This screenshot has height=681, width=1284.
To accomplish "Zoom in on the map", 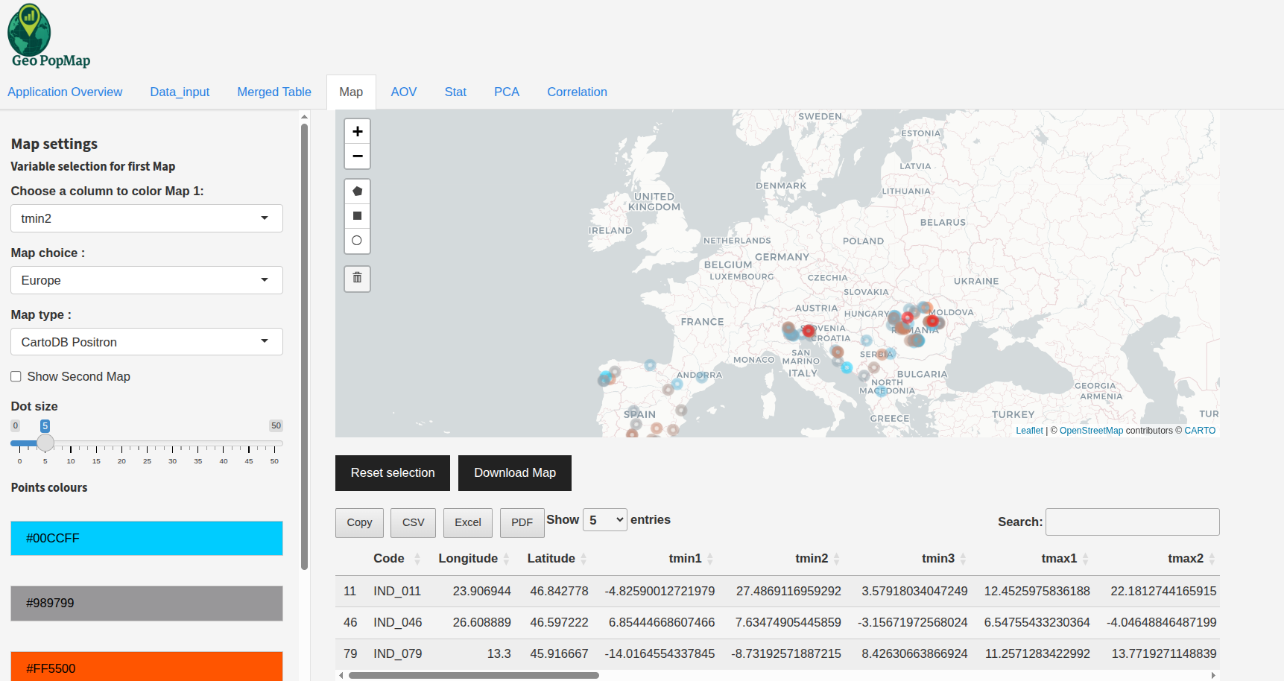I will coord(357,131).
